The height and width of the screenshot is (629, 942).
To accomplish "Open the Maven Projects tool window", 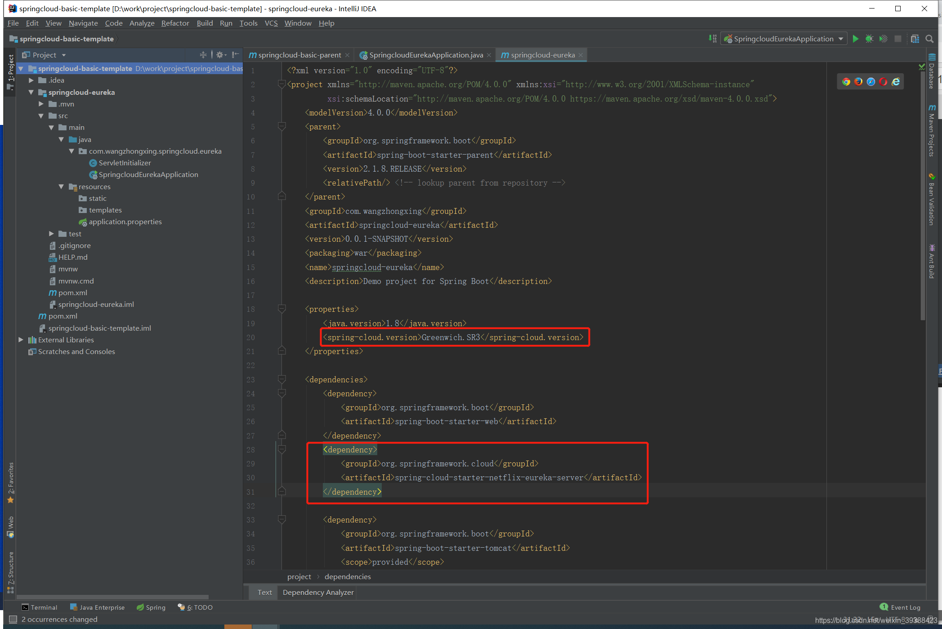I will [932, 130].
